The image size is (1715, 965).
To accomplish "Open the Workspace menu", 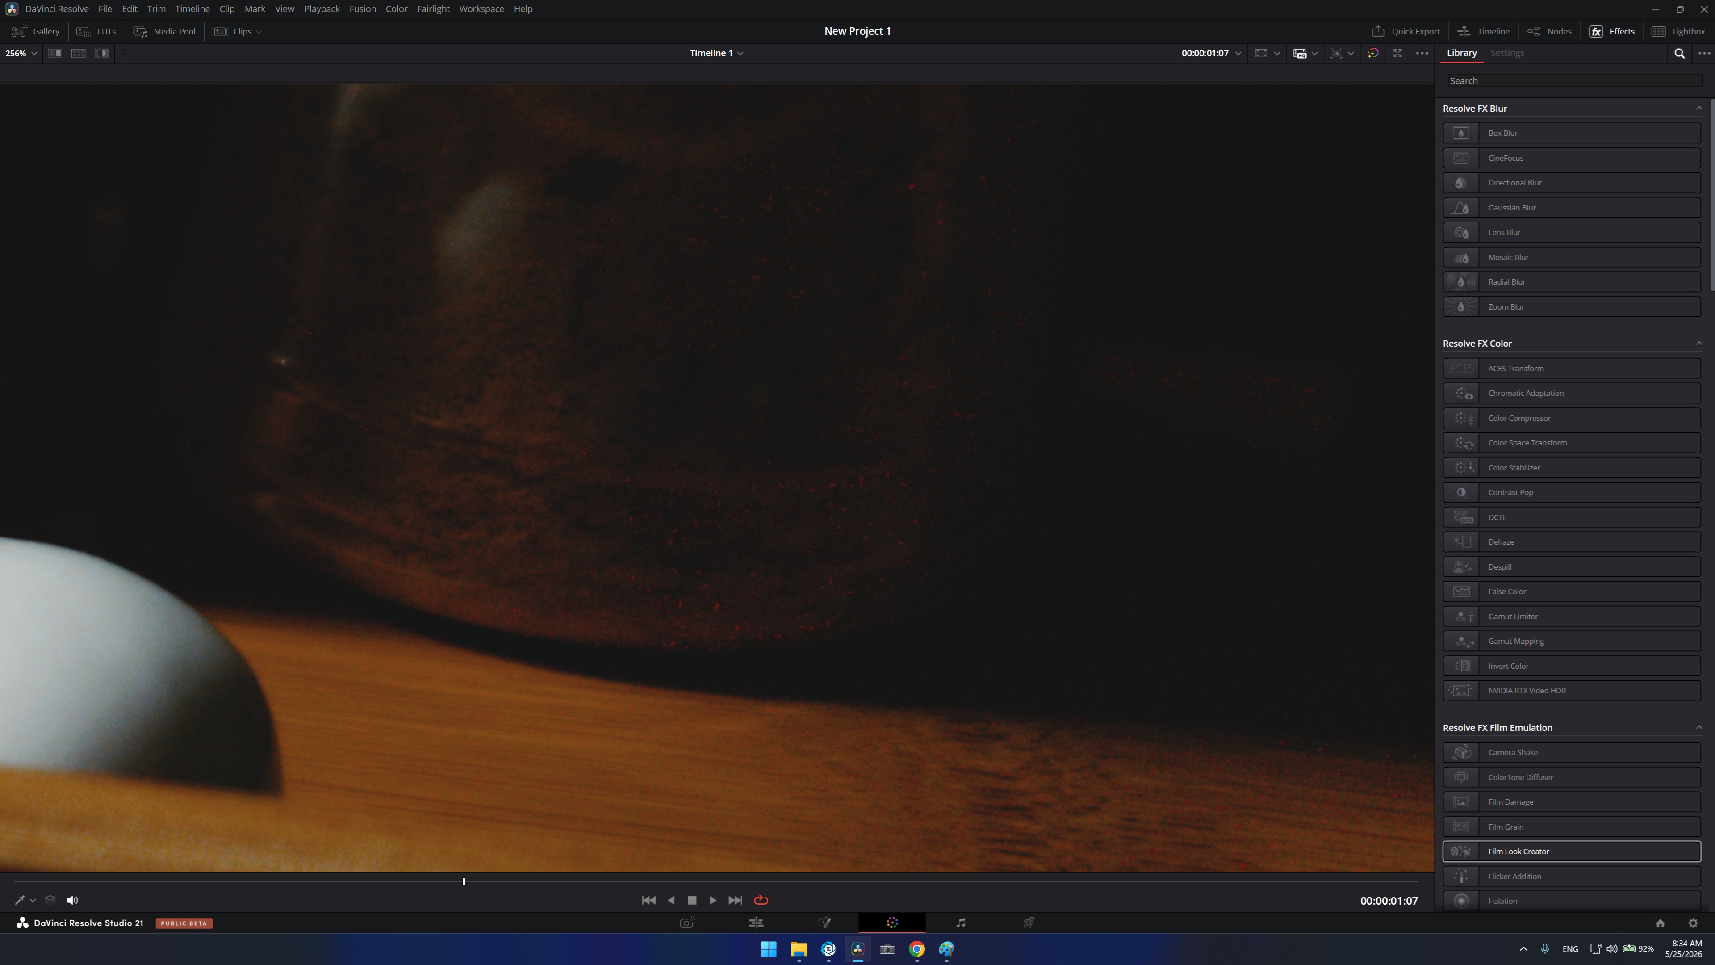I will pyautogui.click(x=481, y=8).
